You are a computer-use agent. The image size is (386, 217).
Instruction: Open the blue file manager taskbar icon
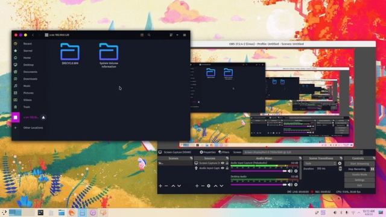[x=62, y=213]
